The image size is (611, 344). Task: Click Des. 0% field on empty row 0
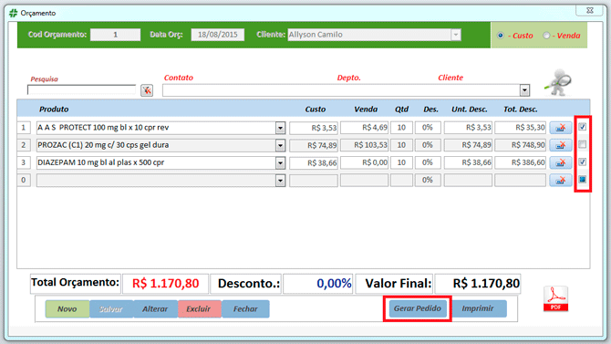428,180
